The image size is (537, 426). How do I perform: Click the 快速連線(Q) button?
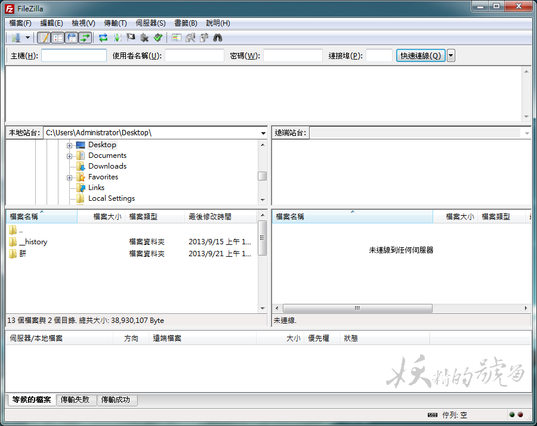point(421,55)
